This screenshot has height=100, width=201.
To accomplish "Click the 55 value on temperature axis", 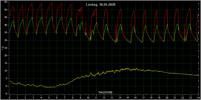I will pyautogui.click(x=6, y=2).
